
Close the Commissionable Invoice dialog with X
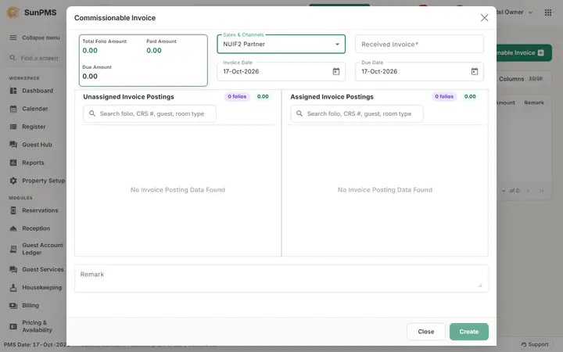(484, 17)
